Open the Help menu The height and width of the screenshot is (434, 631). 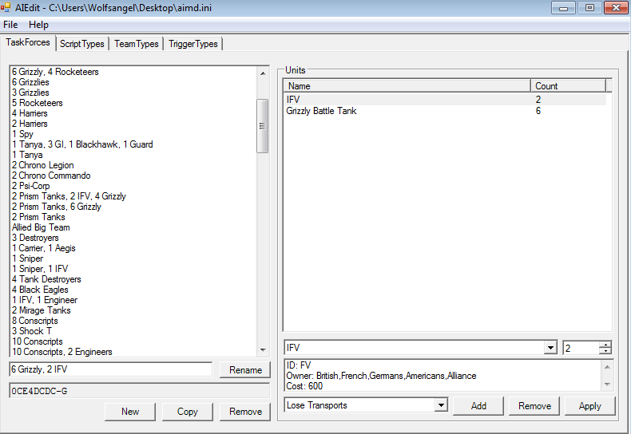click(38, 25)
